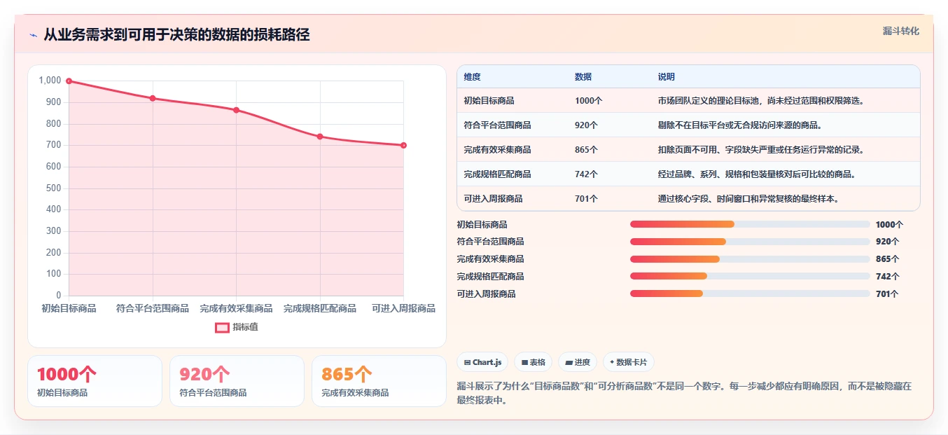Click the lightning icon beside the title
948x435 pixels.
click(33, 35)
